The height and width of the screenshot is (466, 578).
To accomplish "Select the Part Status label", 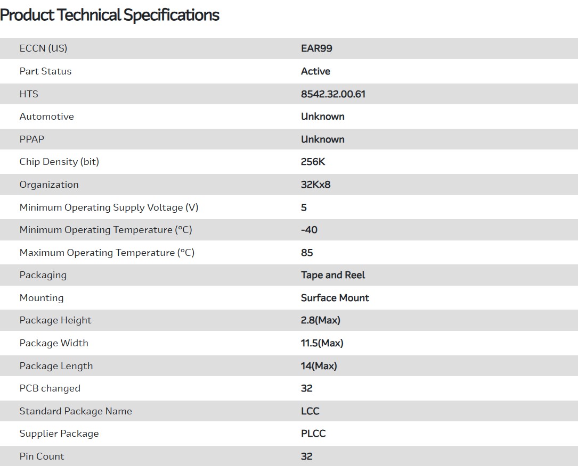I will tap(45, 71).
